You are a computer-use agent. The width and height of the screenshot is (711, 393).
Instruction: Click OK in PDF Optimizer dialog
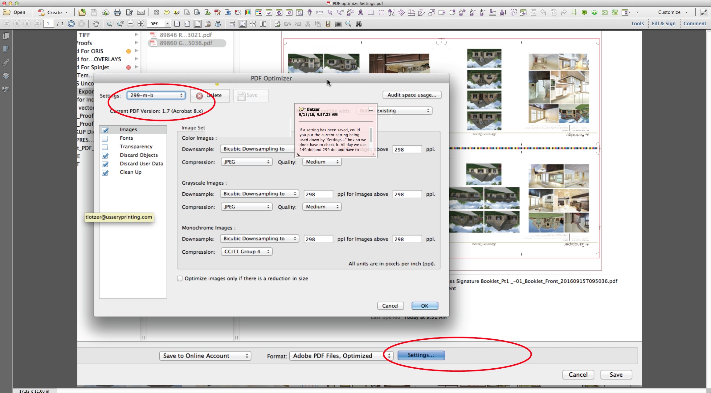pyautogui.click(x=424, y=306)
